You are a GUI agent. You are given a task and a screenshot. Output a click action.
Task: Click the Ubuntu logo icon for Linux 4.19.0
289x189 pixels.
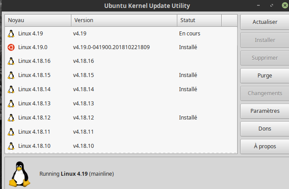(12, 47)
